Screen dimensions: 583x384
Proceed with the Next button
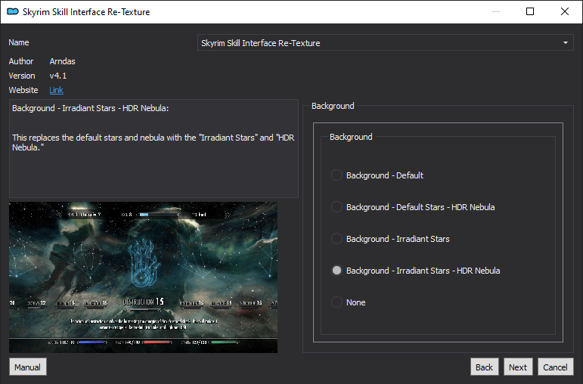(x=518, y=367)
